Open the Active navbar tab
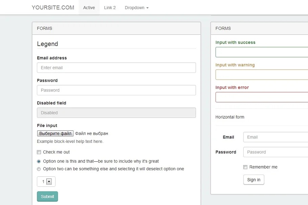The image size is (308, 205). tap(89, 7)
